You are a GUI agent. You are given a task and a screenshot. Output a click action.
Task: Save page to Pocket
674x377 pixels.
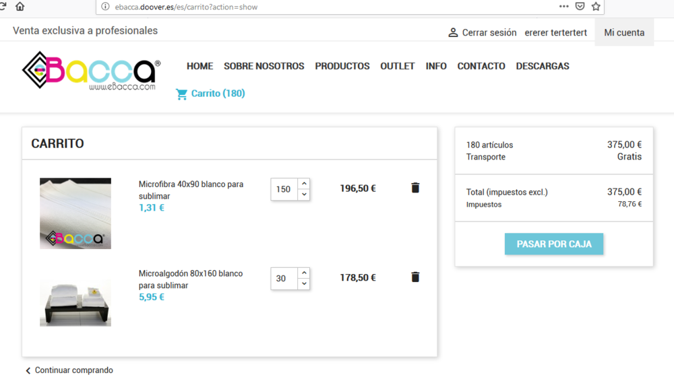point(580,7)
